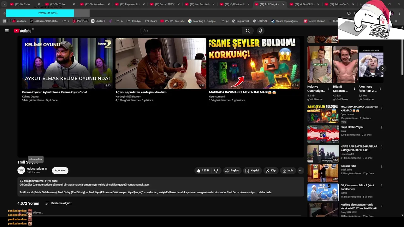Open the educatedear channel name link
Screen dimensions: 404x227
pyautogui.click(x=36, y=169)
